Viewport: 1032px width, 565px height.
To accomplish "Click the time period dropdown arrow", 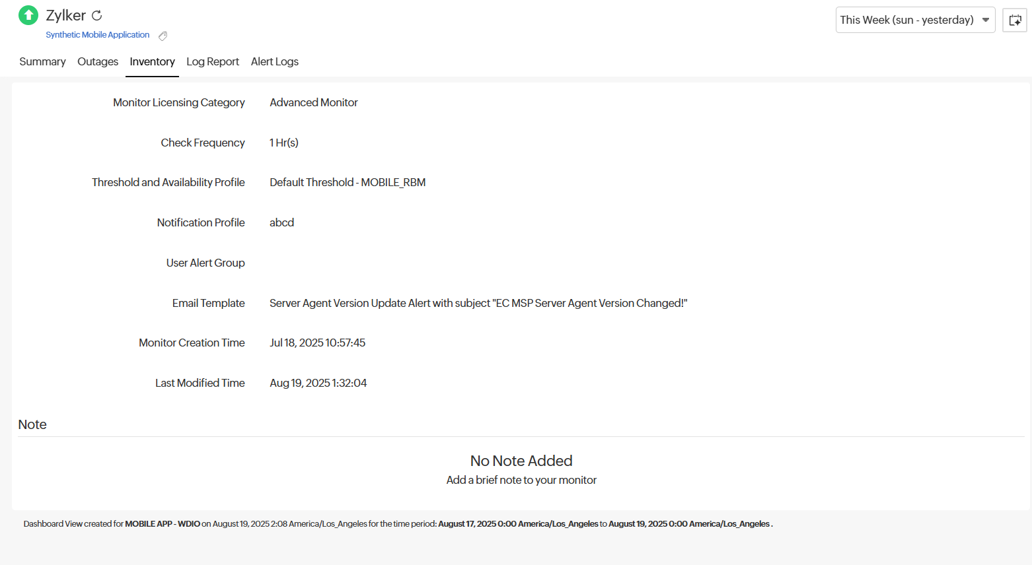I will pos(985,20).
